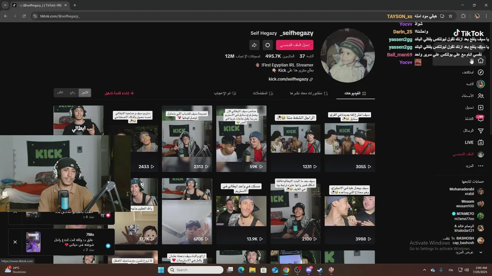Open Weaam weaam100 account

coord(470,204)
